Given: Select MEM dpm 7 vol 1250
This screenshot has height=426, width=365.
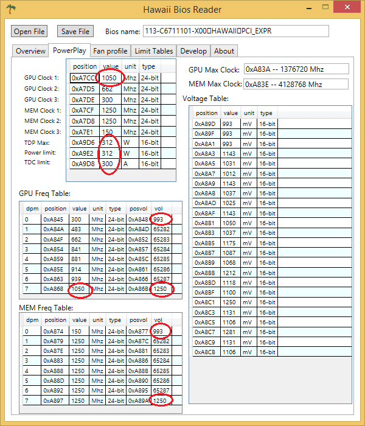Looking at the screenshot, I should (x=162, y=400).
